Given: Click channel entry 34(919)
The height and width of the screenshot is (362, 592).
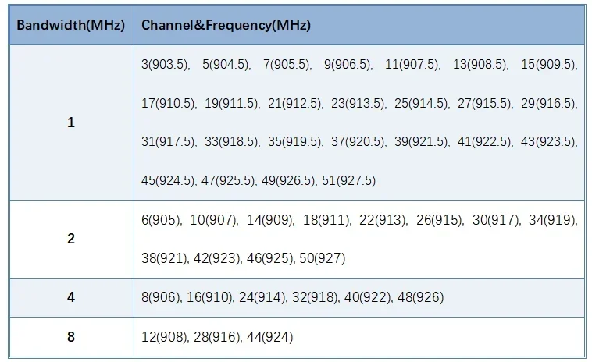Looking at the screenshot, I should tap(552, 220).
